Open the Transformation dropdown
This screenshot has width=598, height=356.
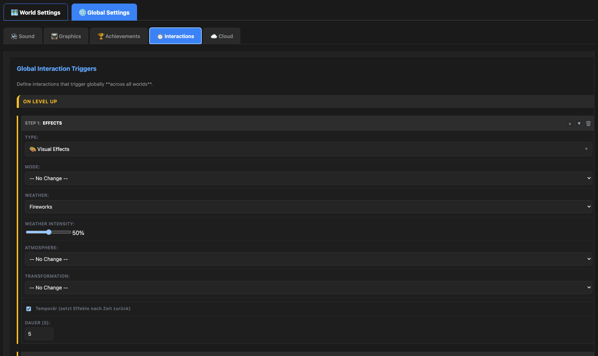pyautogui.click(x=308, y=288)
